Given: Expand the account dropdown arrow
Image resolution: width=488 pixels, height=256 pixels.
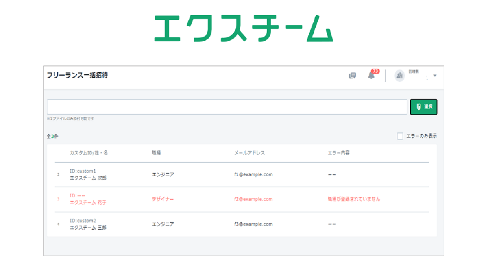Looking at the screenshot, I should (435, 76).
